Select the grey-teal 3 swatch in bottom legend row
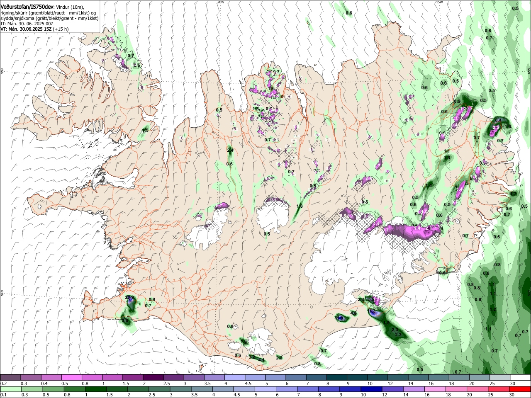531x398 pixels. tap(180, 389)
